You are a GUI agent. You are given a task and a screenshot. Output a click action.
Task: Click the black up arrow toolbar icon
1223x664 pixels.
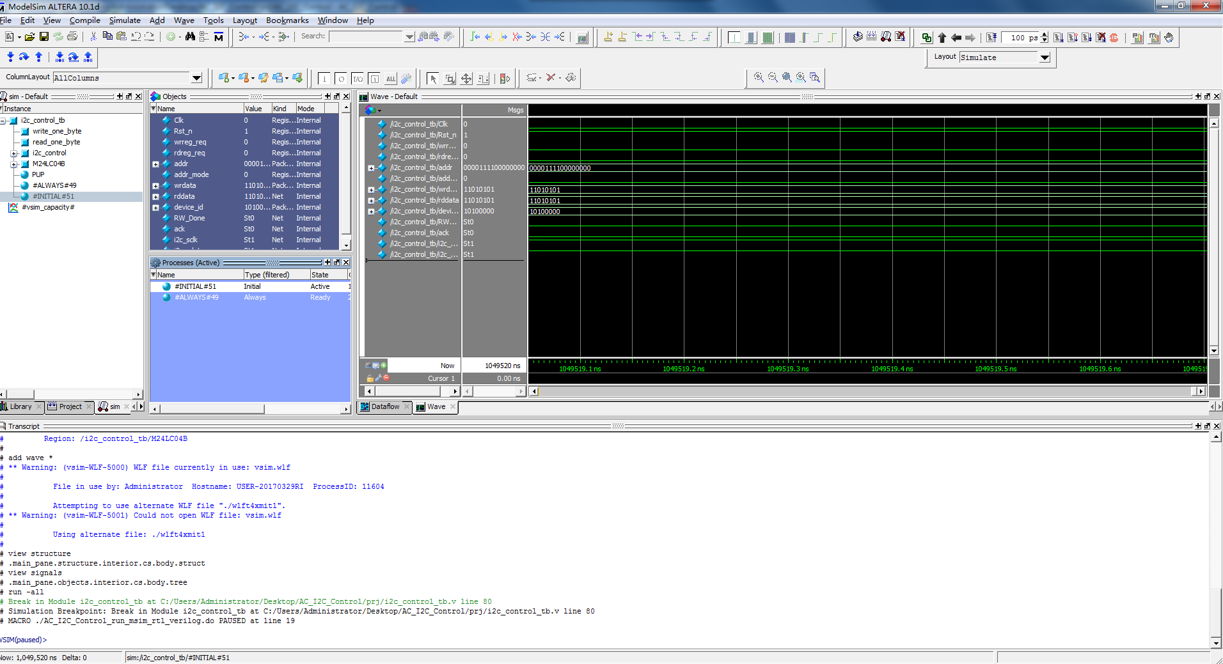coord(942,38)
